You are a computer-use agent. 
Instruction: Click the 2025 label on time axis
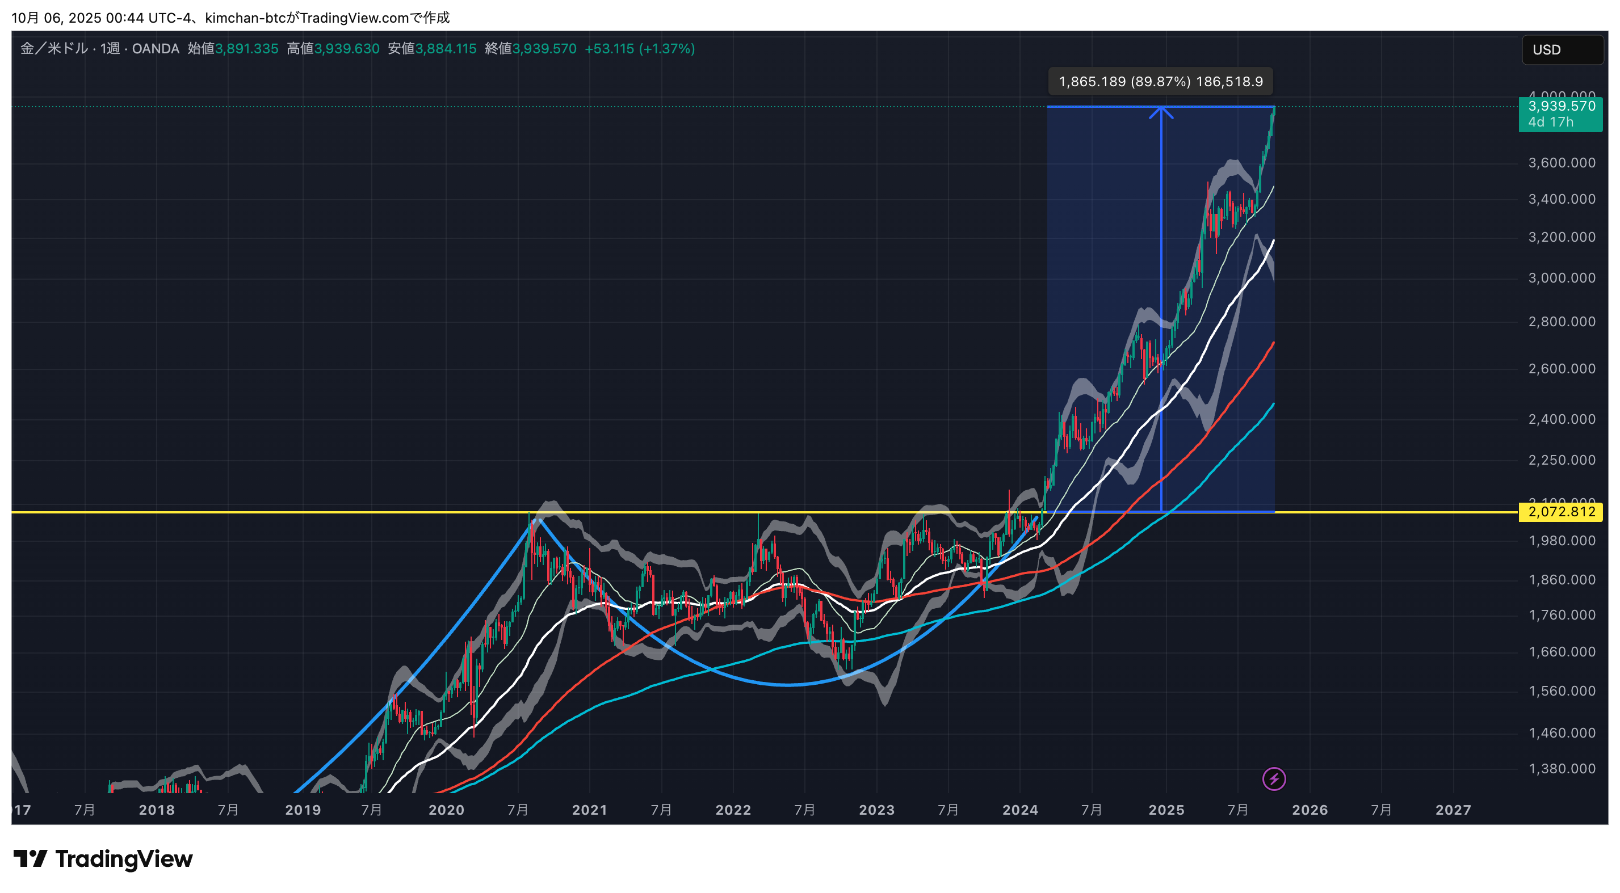tap(1166, 810)
